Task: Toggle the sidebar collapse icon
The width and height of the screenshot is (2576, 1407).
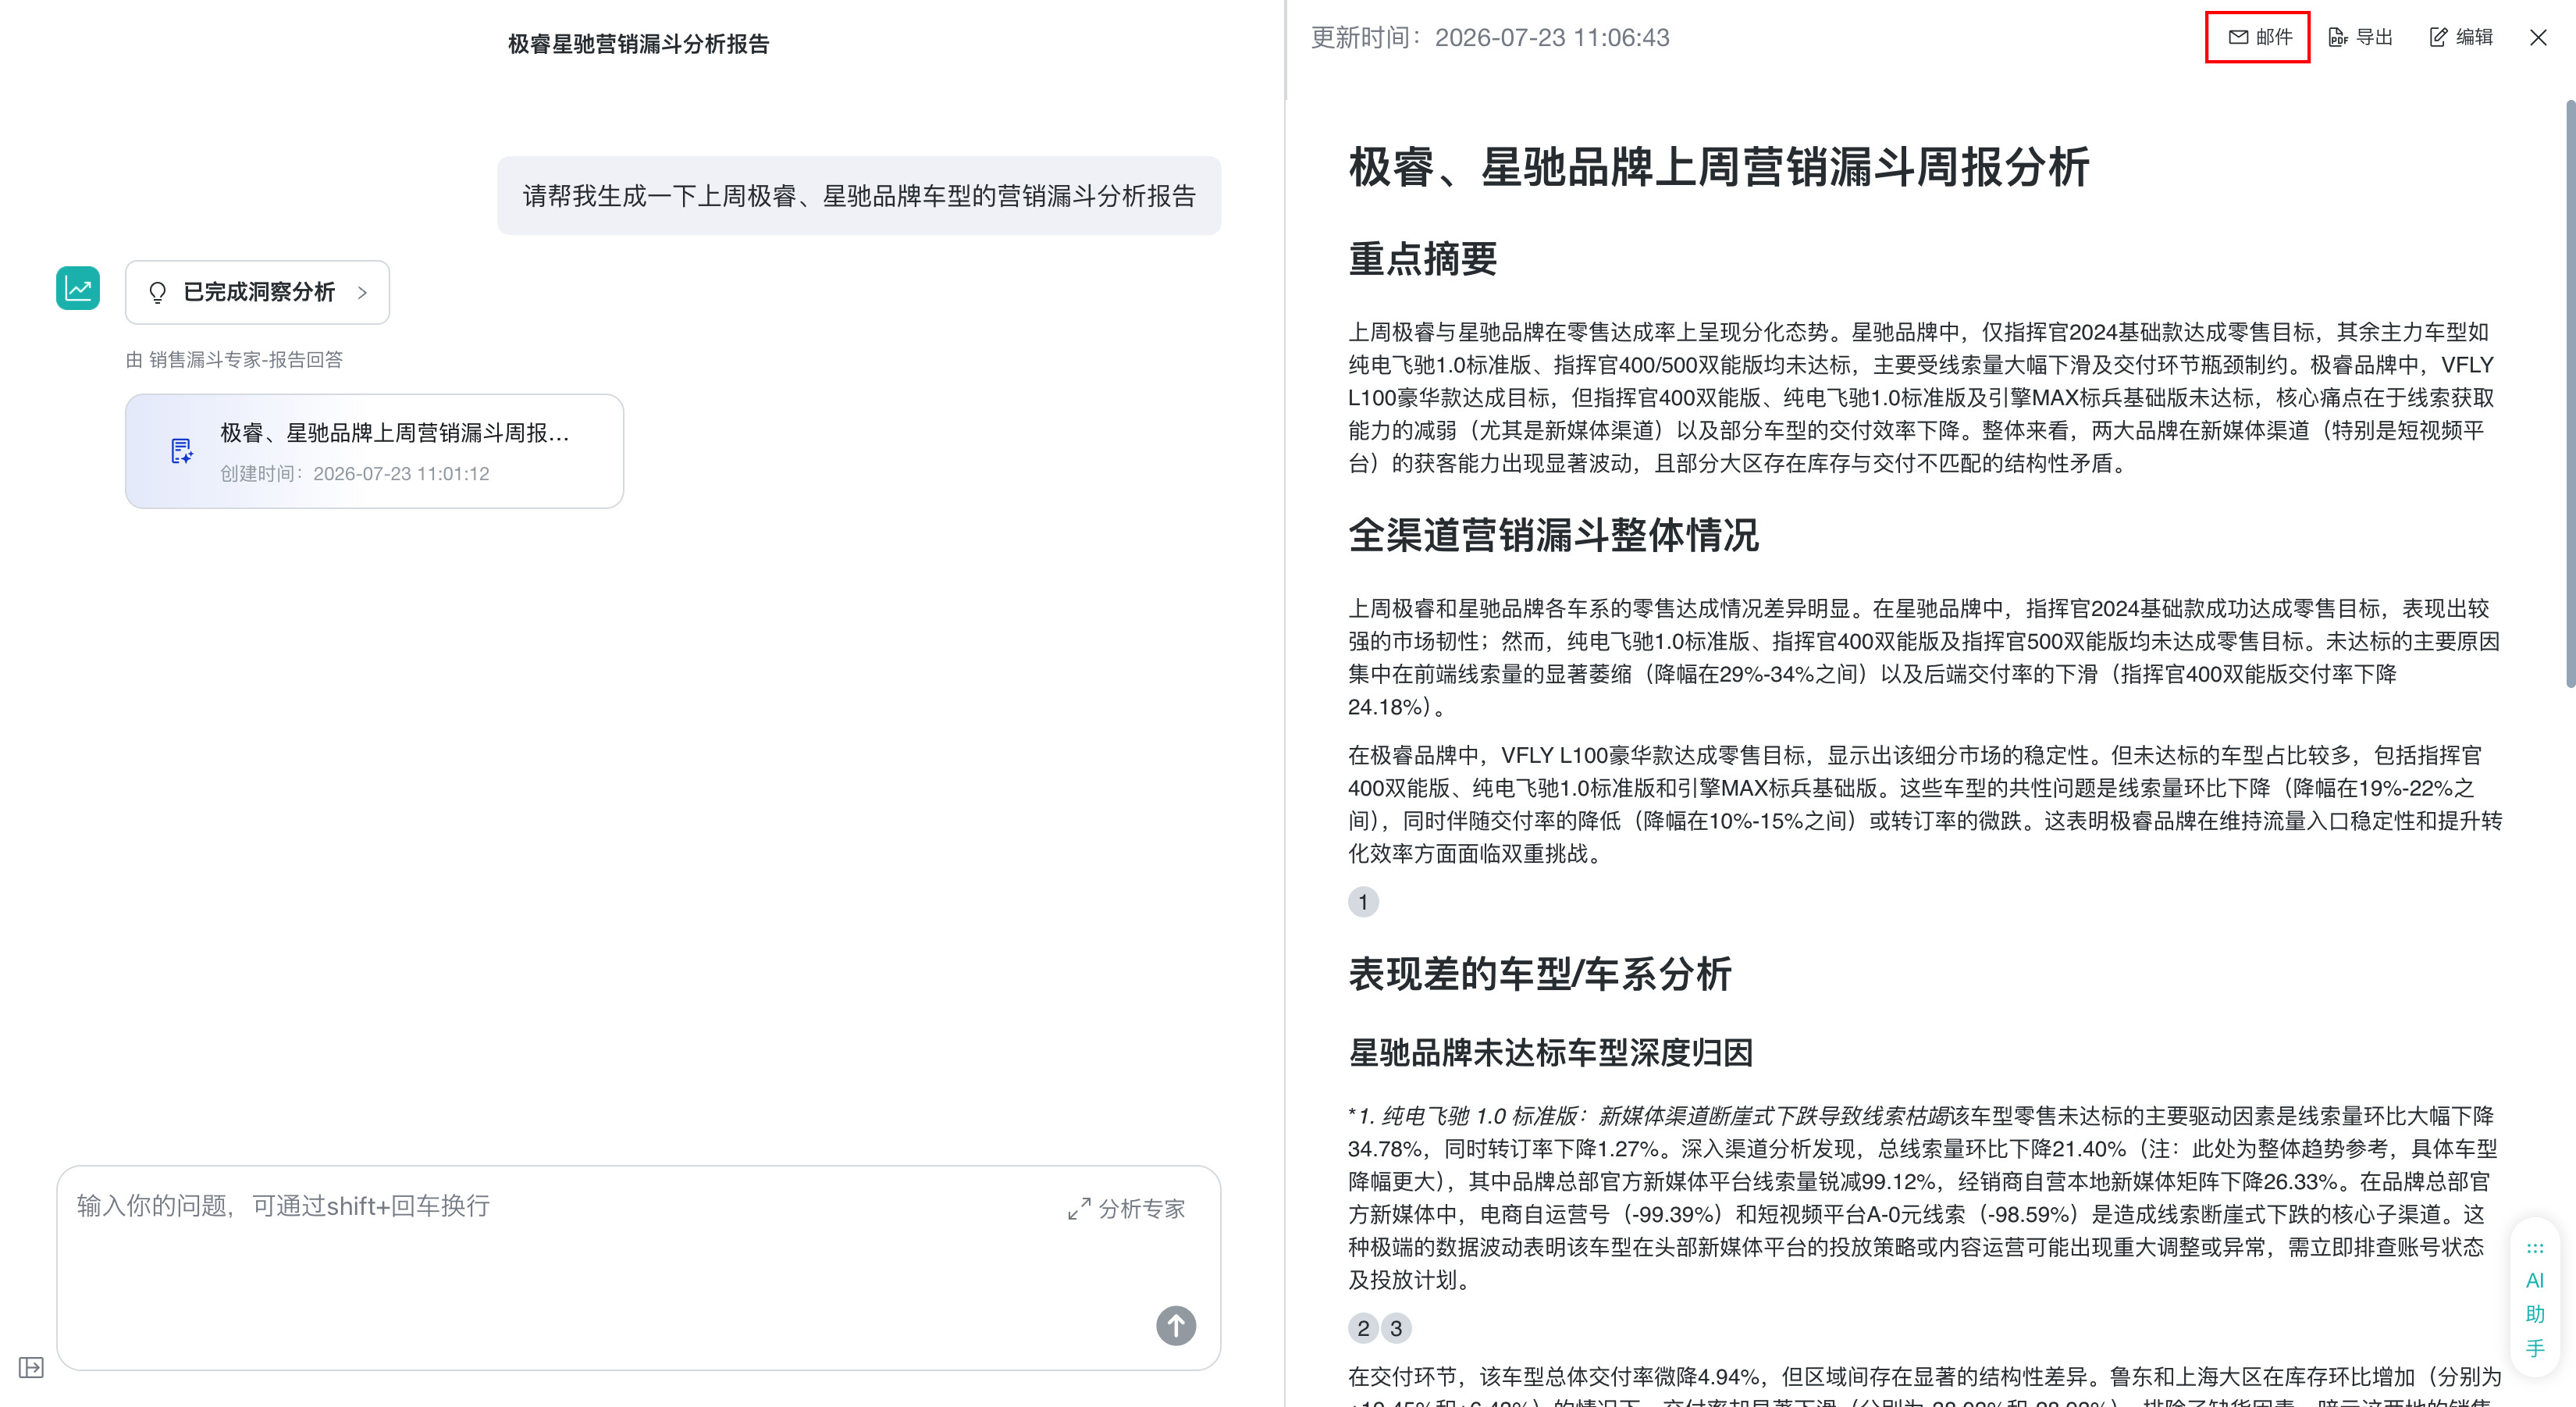Action: tap(31, 1367)
